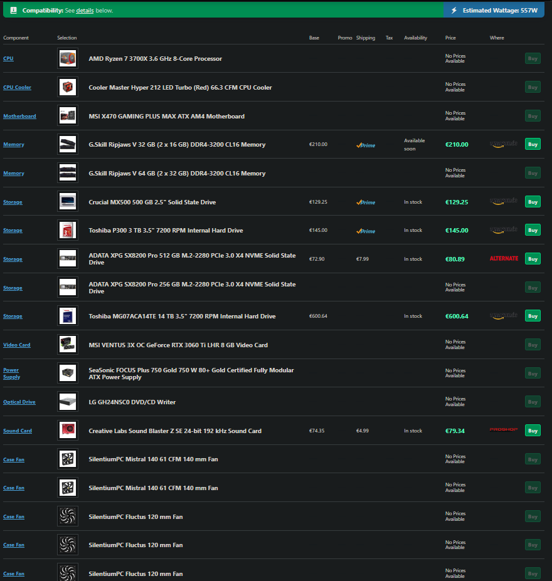Open G.Skill Ripjaws V 64 GB product name

pos(177,174)
